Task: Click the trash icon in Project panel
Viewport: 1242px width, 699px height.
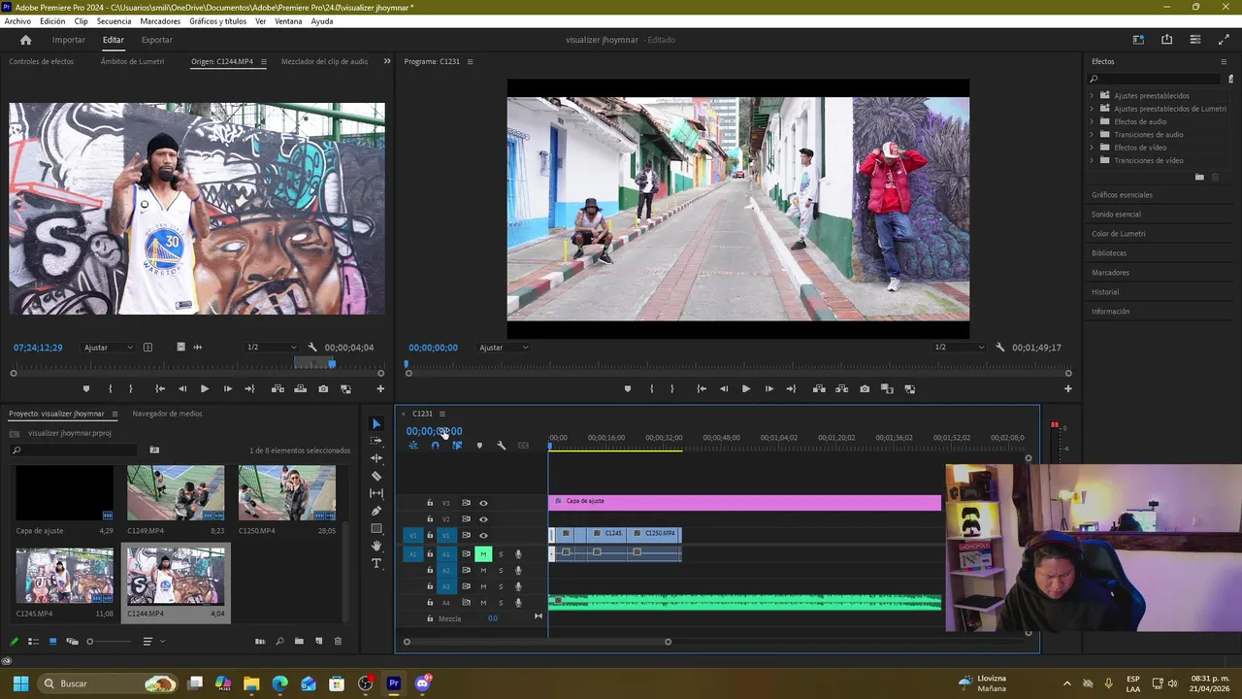Action: tap(338, 642)
